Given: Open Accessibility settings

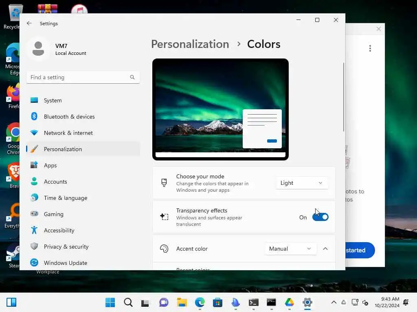Looking at the screenshot, I should (83, 230).
